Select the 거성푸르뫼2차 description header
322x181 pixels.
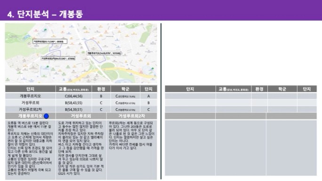[x=132, y=116]
